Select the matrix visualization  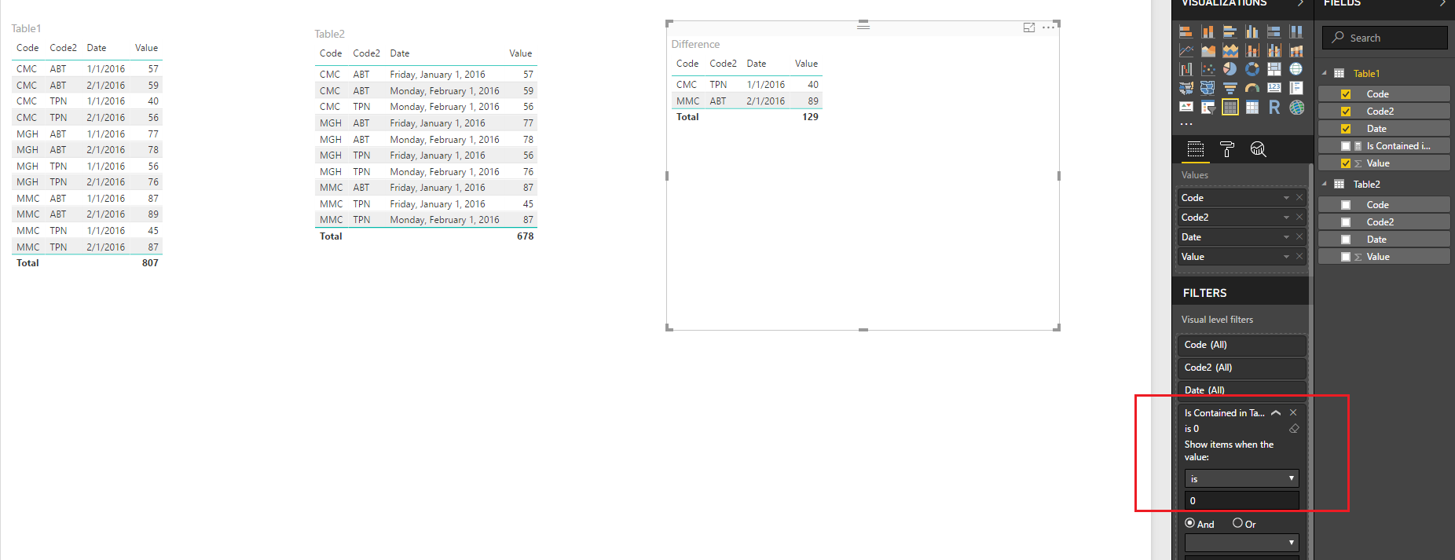click(x=1252, y=108)
